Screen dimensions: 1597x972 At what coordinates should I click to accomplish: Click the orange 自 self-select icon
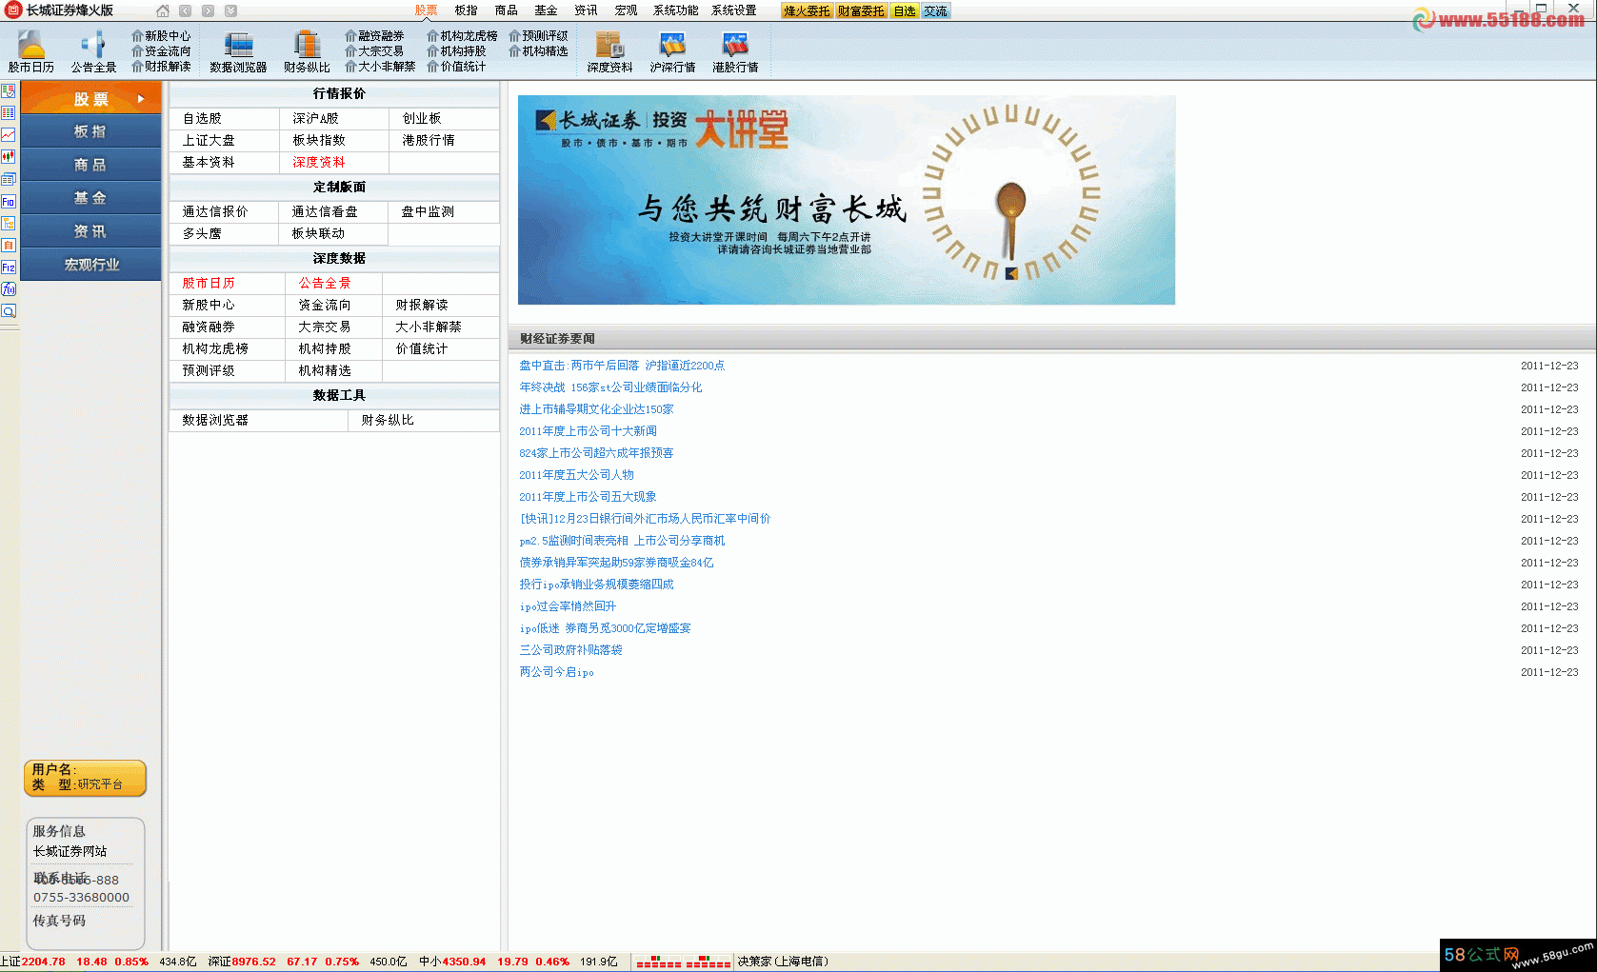coord(9,246)
